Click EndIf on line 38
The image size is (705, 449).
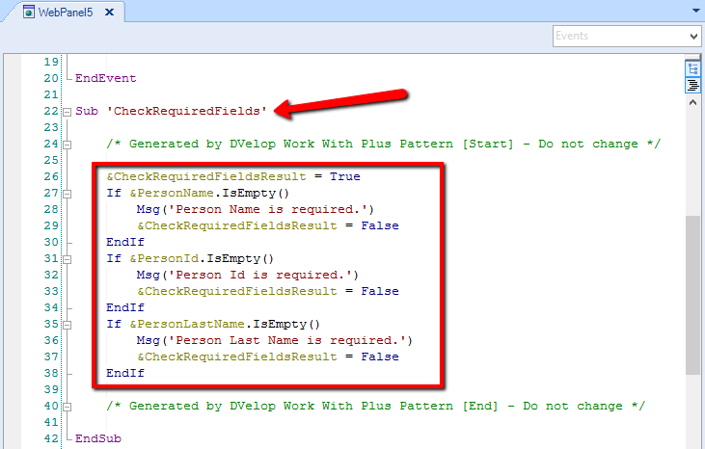[x=125, y=373]
